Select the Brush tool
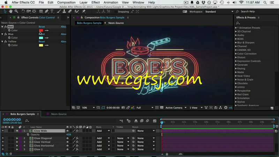Image resolution: width=279 pixels, height=157 pixels. point(59,12)
